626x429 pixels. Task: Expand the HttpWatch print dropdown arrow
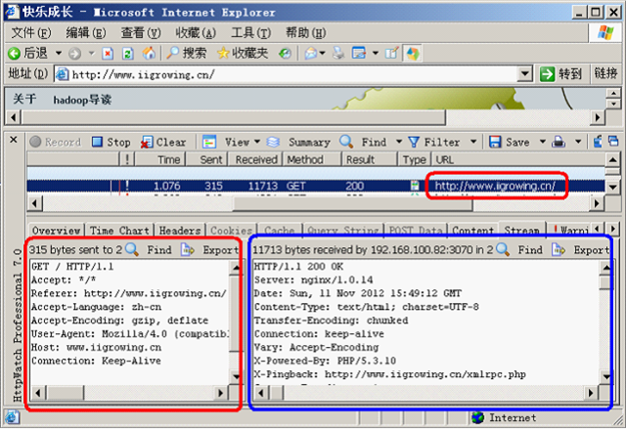tap(578, 142)
